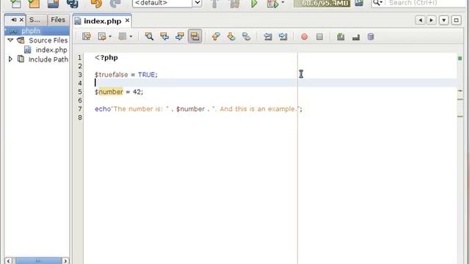
Task: Click the garbage collection icon beside the memory meter
Action: [x=359, y=3]
